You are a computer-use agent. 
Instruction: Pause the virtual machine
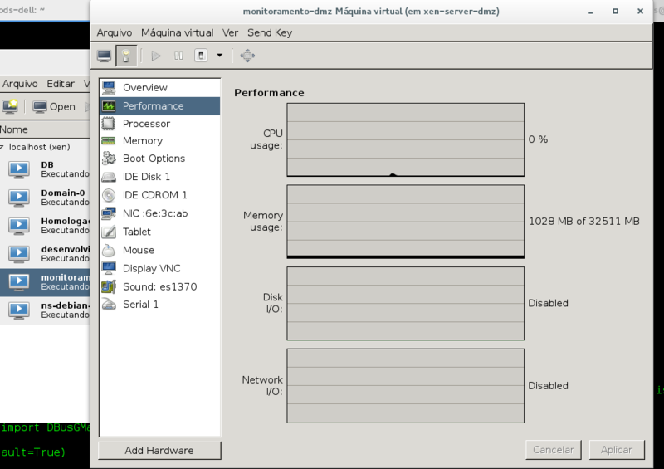(178, 56)
